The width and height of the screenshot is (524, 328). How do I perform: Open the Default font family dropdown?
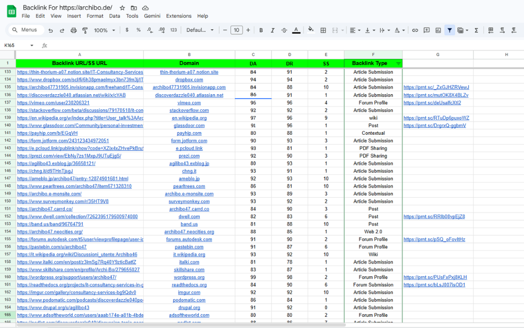point(200,30)
